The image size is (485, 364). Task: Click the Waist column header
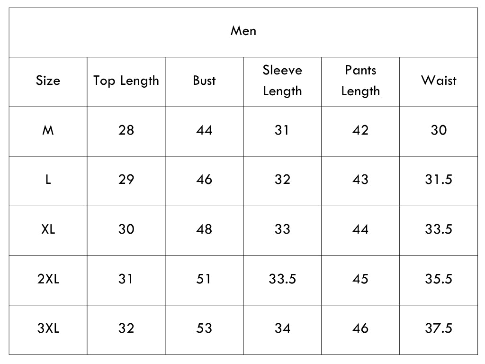point(439,81)
